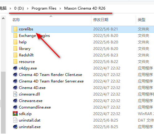Click the navigation pane scroll up arrow
154x134 pixels.
(x=3, y=19)
